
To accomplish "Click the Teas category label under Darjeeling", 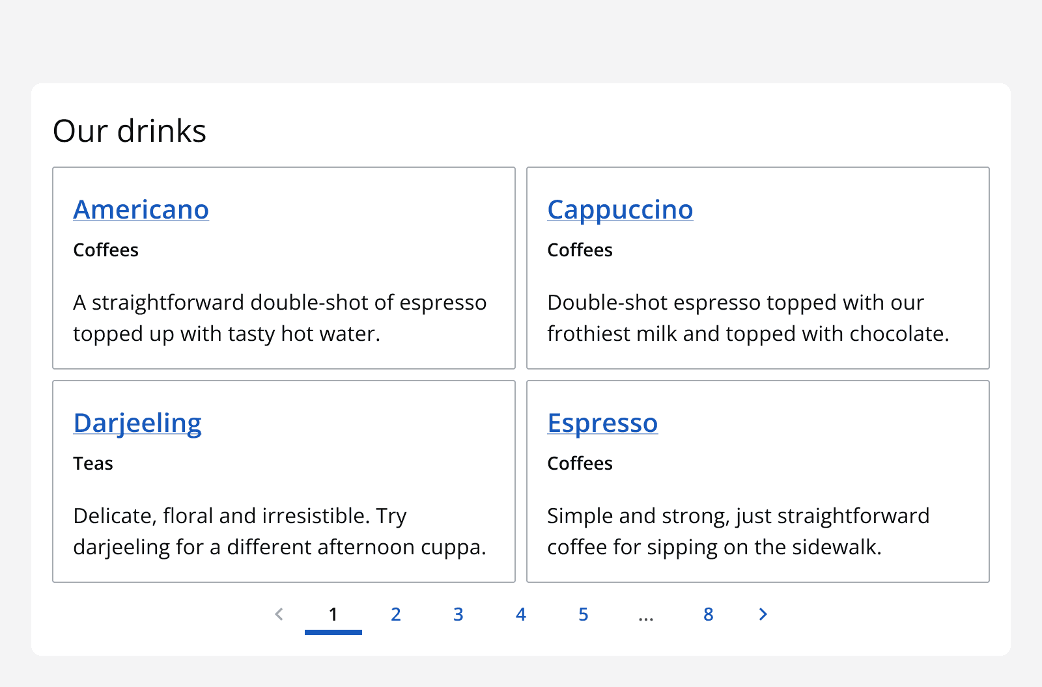I will (x=93, y=463).
